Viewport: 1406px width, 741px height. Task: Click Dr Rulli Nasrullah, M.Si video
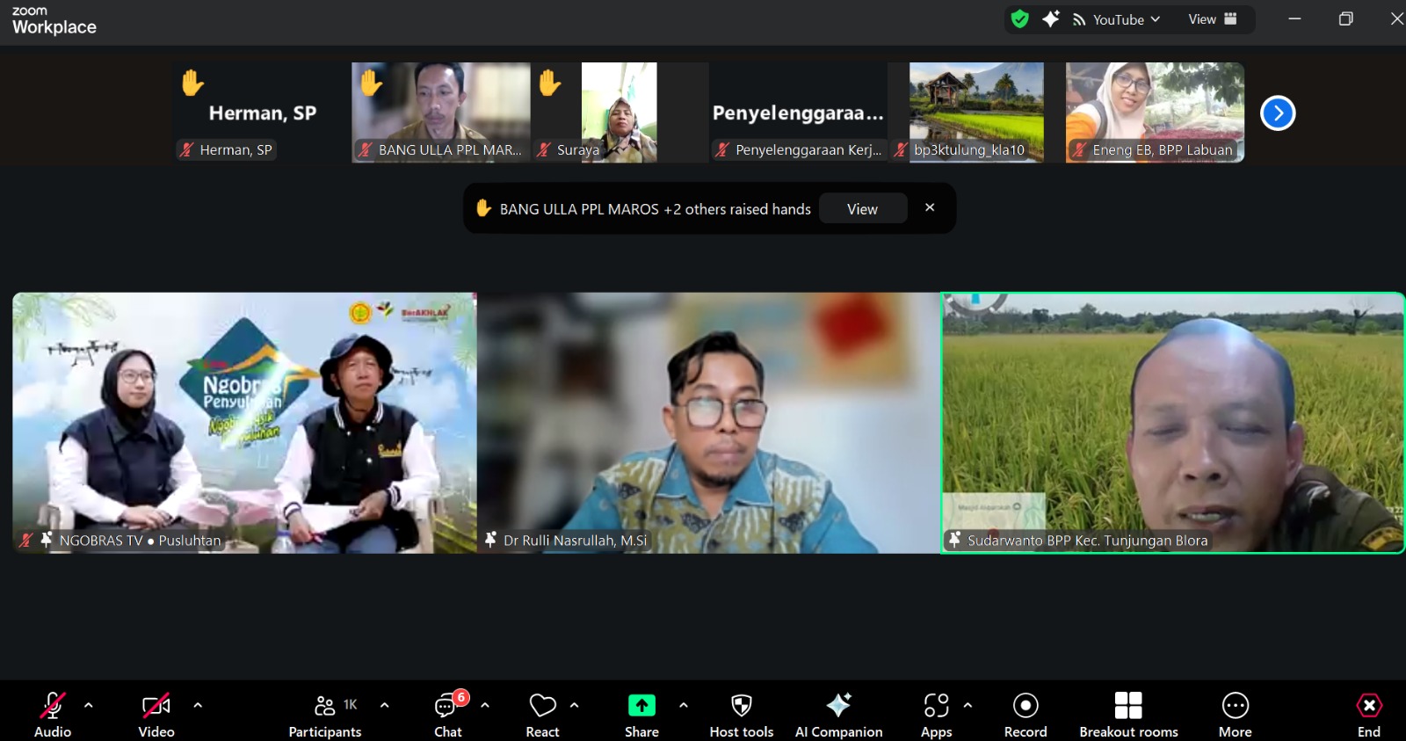pyautogui.click(x=708, y=423)
